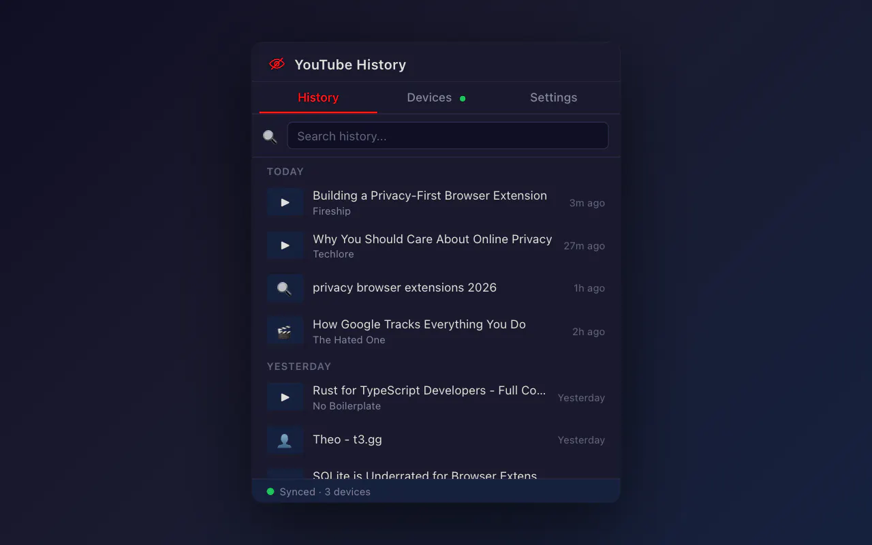This screenshot has height=545, width=872.
Task: Click search icon for privacy browser extensions query
Action: [x=285, y=288]
